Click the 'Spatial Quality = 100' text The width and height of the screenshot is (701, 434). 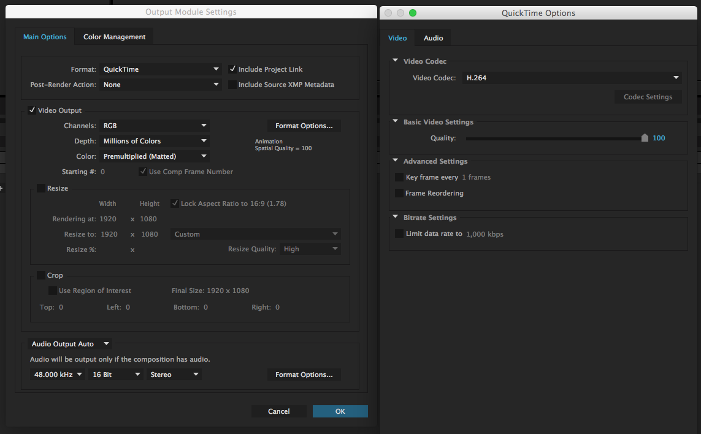point(283,148)
